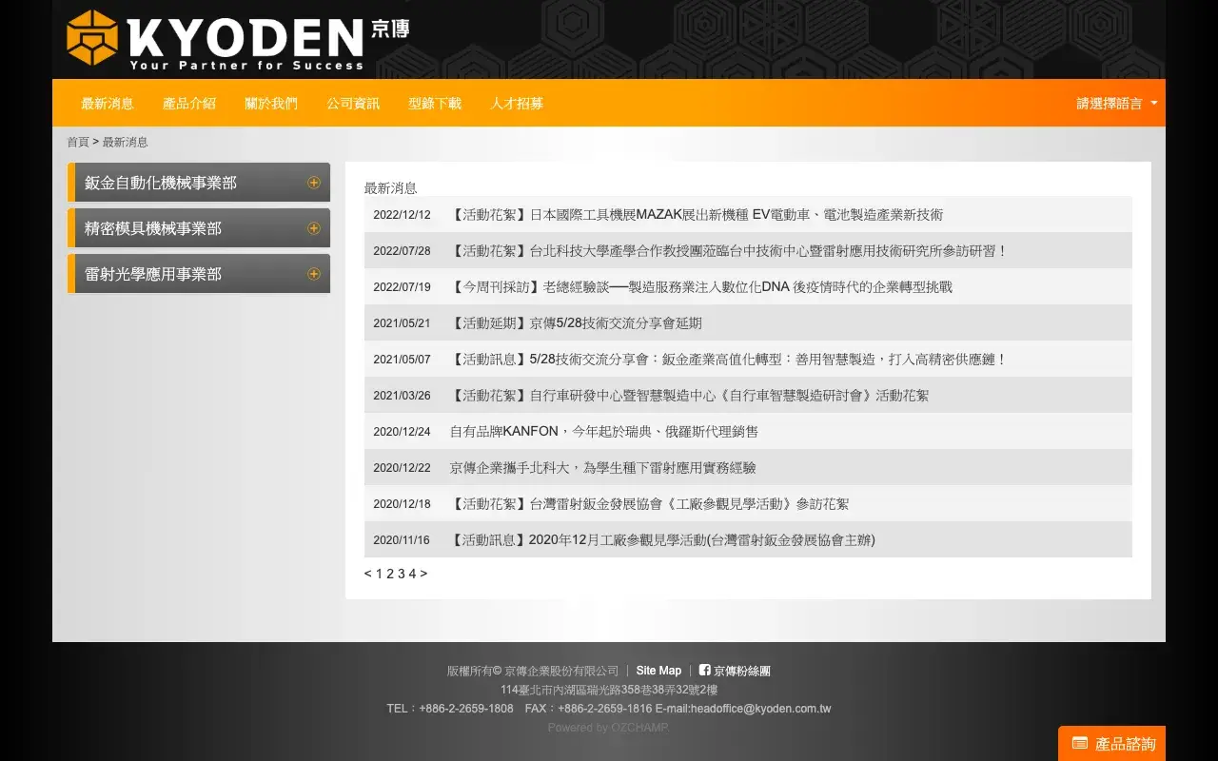Click the headoffice@kyoden.com.tw email address

[x=761, y=709]
